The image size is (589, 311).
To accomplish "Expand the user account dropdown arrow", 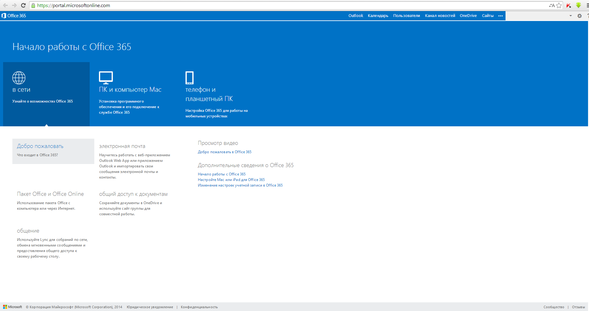I will click(x=570, y=16).
